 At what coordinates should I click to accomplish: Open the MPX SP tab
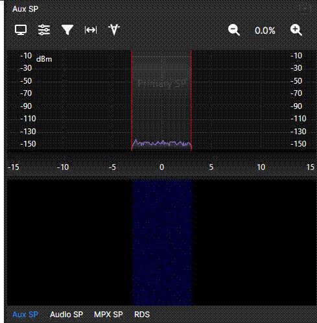point(108,315)
